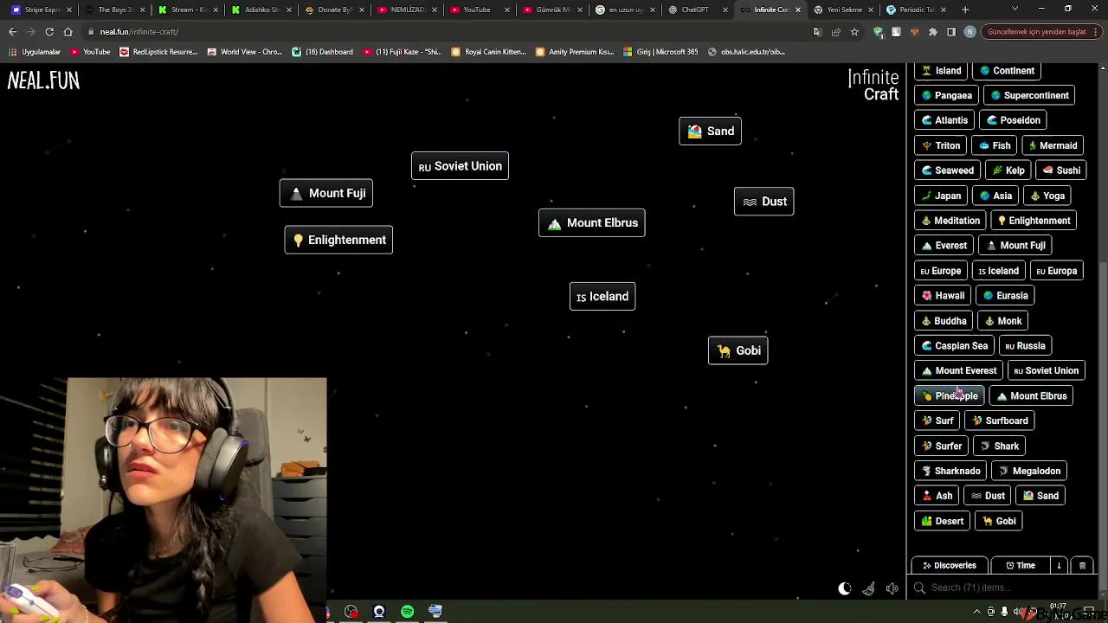Select the Hawaii item
1108x623 pixels.
(943, 296)
